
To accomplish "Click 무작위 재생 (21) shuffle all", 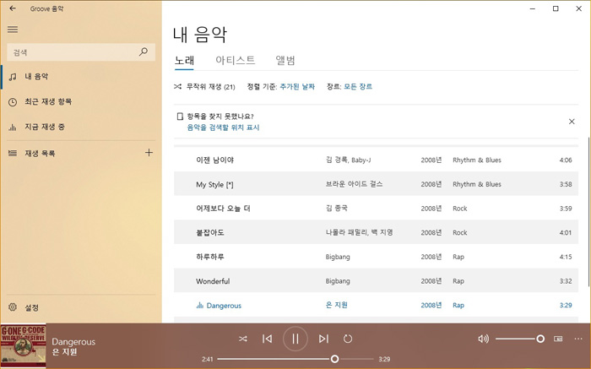I will click(204, 87).
